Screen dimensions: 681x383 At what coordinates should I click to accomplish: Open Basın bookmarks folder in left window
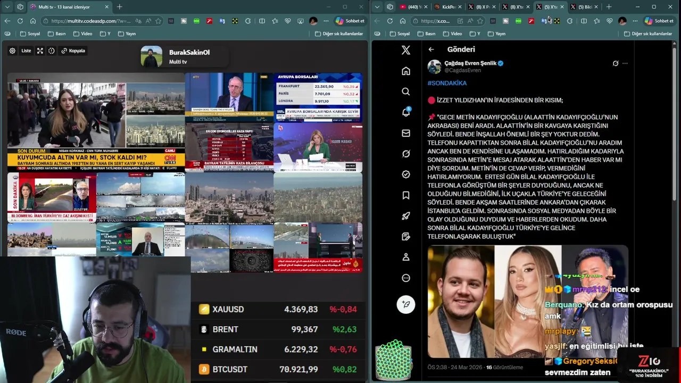coord(56,34)
